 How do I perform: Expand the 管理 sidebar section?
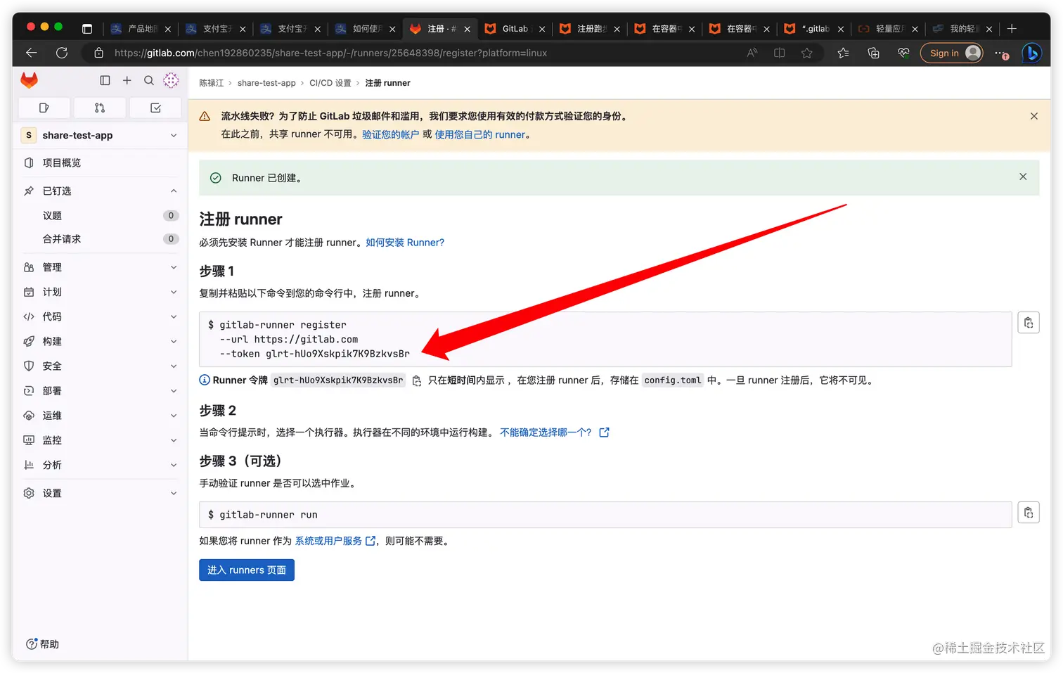100,267
